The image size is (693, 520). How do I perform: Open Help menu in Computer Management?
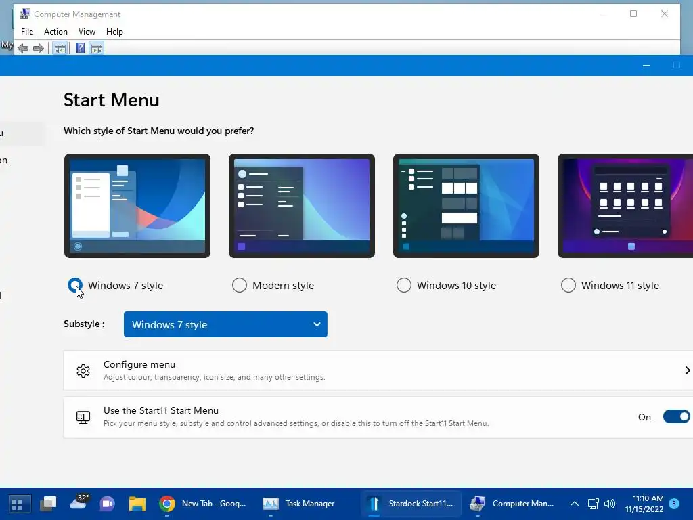(114, 32)
